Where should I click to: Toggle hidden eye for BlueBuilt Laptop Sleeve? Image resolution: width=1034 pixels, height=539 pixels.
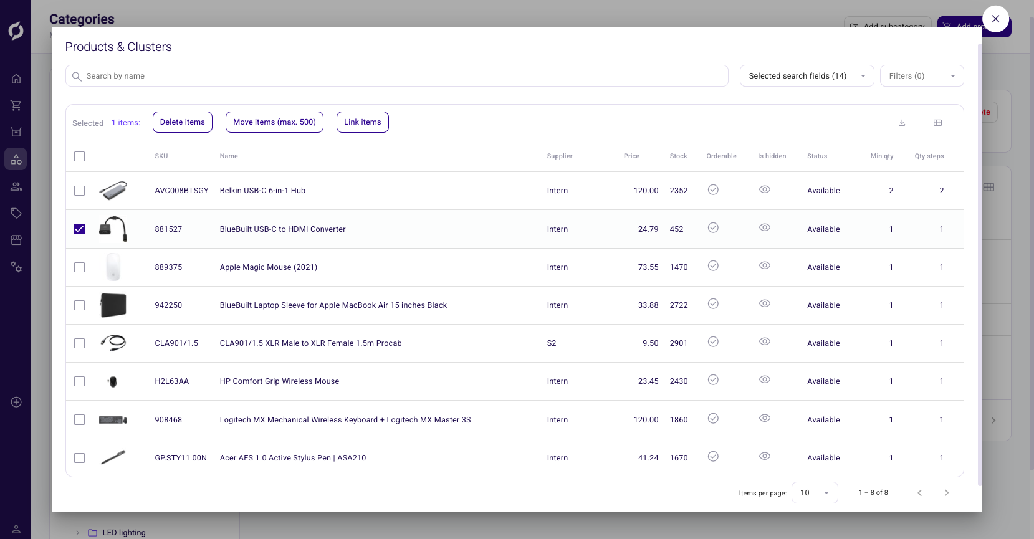(x=765, y=303)
